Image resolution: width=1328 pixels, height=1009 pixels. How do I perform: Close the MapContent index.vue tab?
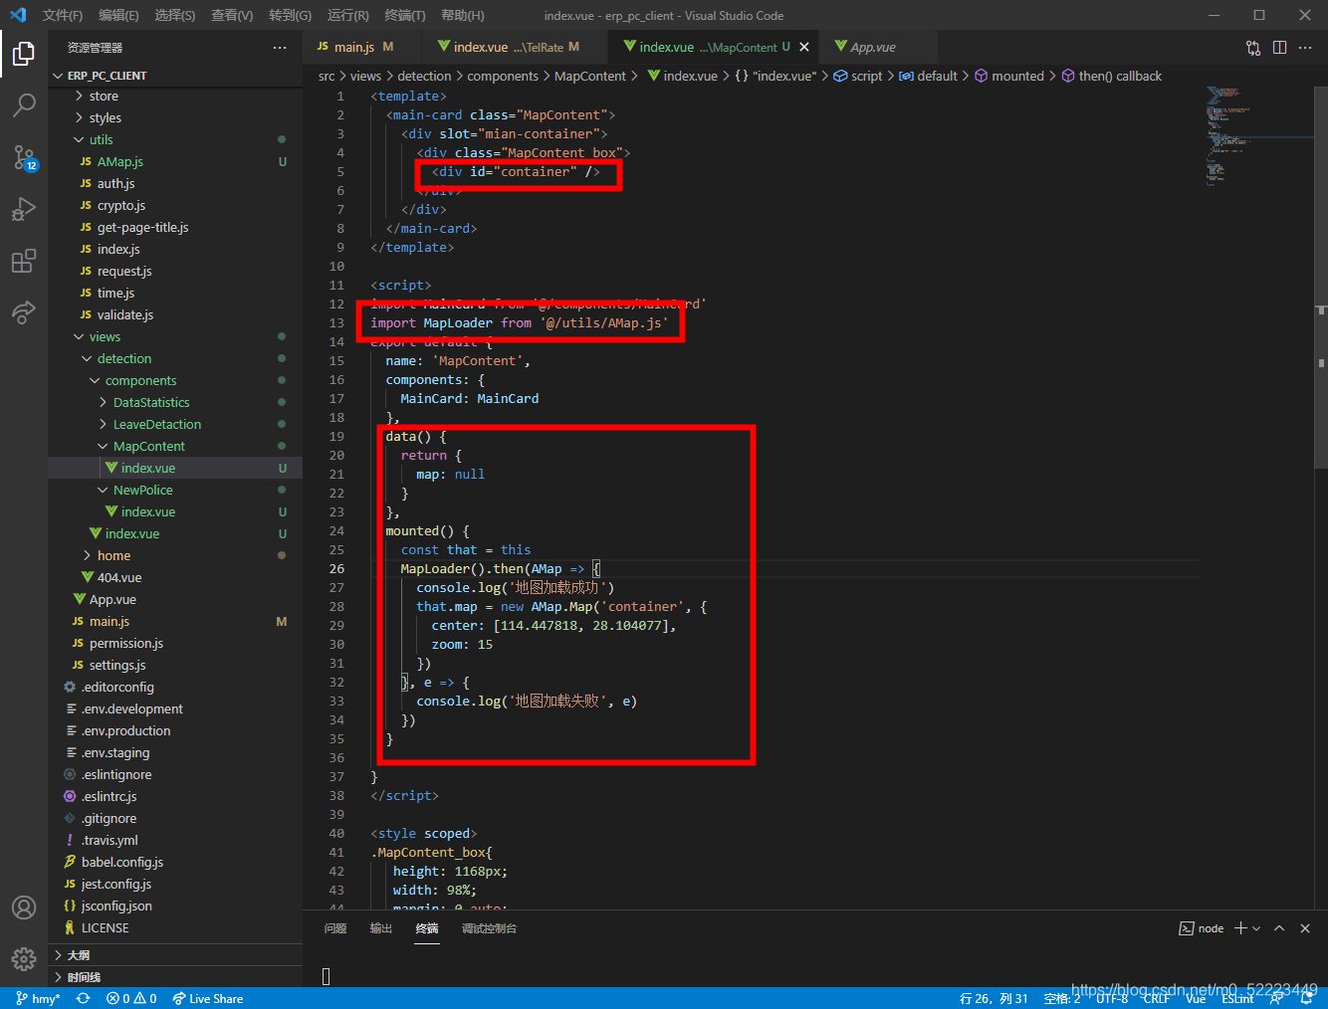804,47
